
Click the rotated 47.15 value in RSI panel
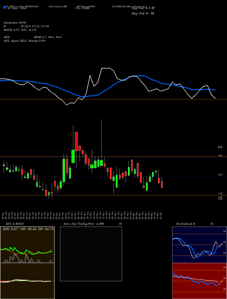[220, 282]
